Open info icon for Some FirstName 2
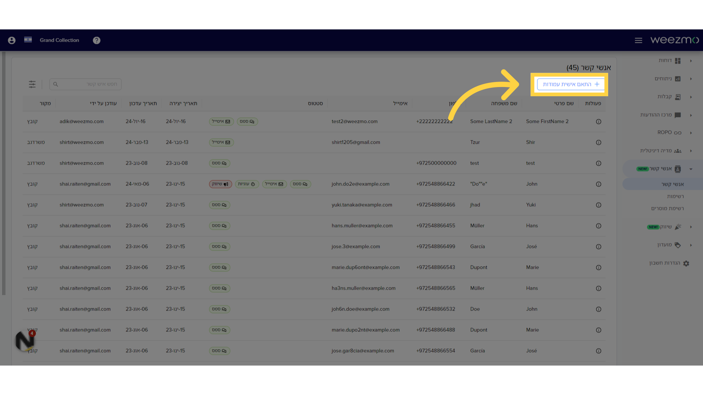The height and width of the screenshot is (395, 703). (x=599, y=121)
